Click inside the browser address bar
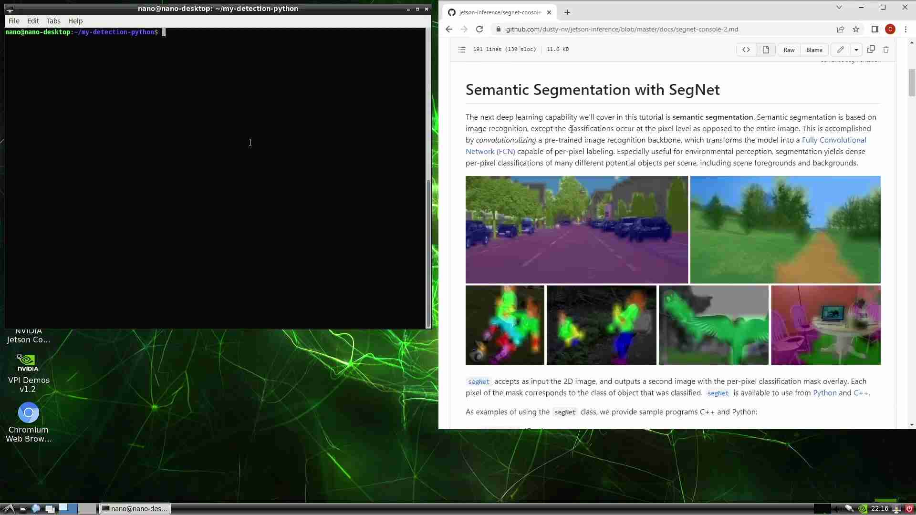 (x=620, y=29)
